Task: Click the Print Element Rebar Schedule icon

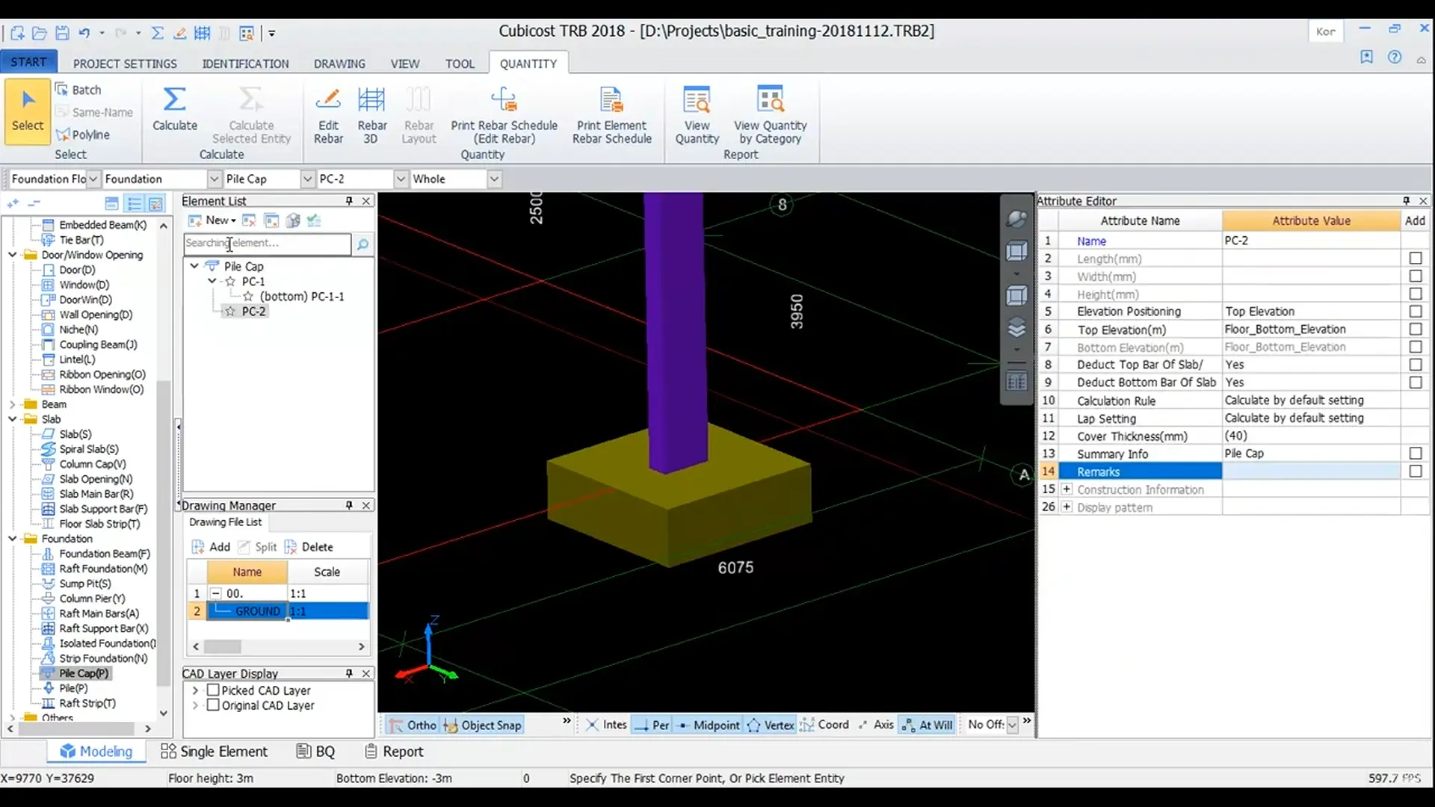Action: (611, 99)
